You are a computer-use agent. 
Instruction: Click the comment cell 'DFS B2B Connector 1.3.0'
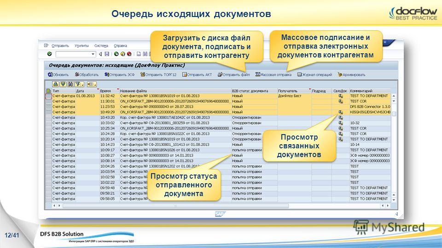click(x=370, y=107)
